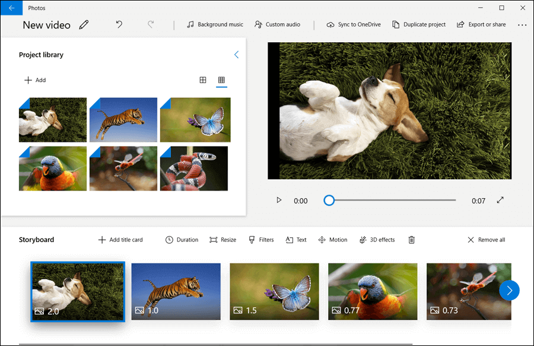Apply Filters to the selected clip
The width and height of the screenshot is (534, 346).
pyautogui.click(x=261, y=239)
